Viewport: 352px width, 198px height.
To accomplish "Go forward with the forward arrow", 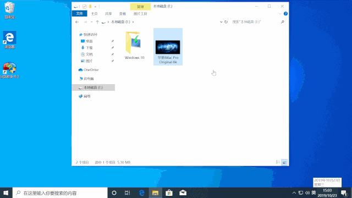I will 85,22.
